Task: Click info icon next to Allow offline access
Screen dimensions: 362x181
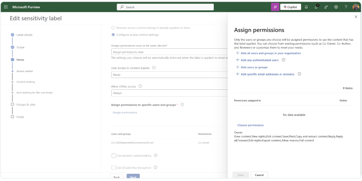Action: click(x=140, y=86)
